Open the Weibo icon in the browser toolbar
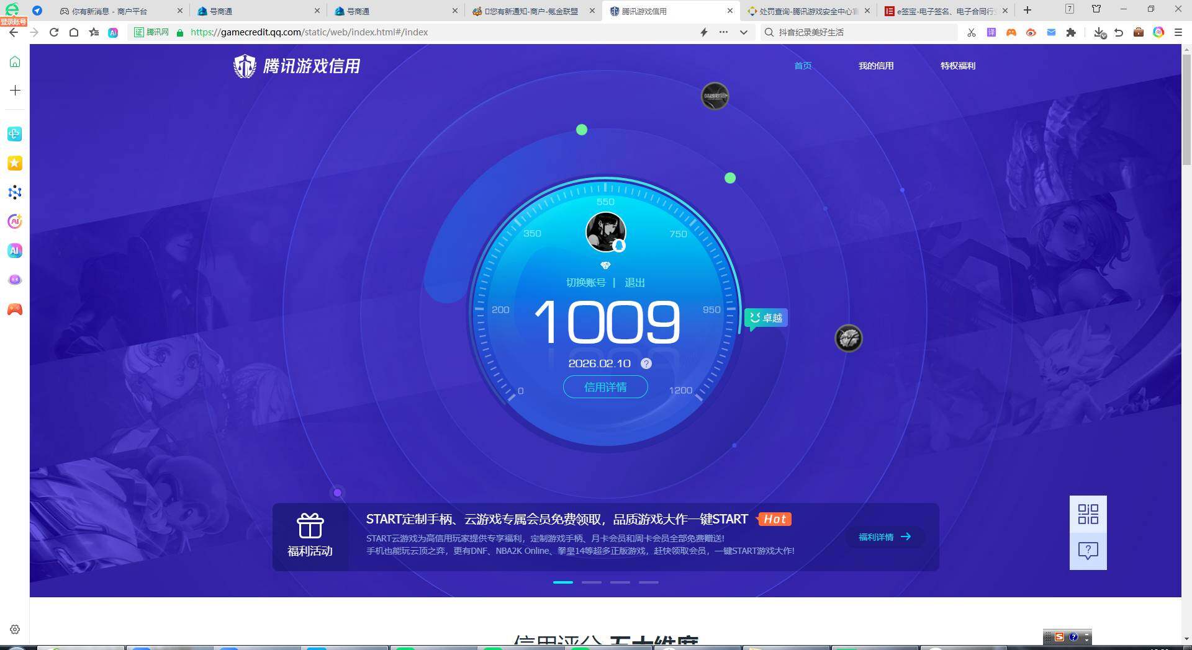This screenshot has width=1192, height=650. point(1031,32)
